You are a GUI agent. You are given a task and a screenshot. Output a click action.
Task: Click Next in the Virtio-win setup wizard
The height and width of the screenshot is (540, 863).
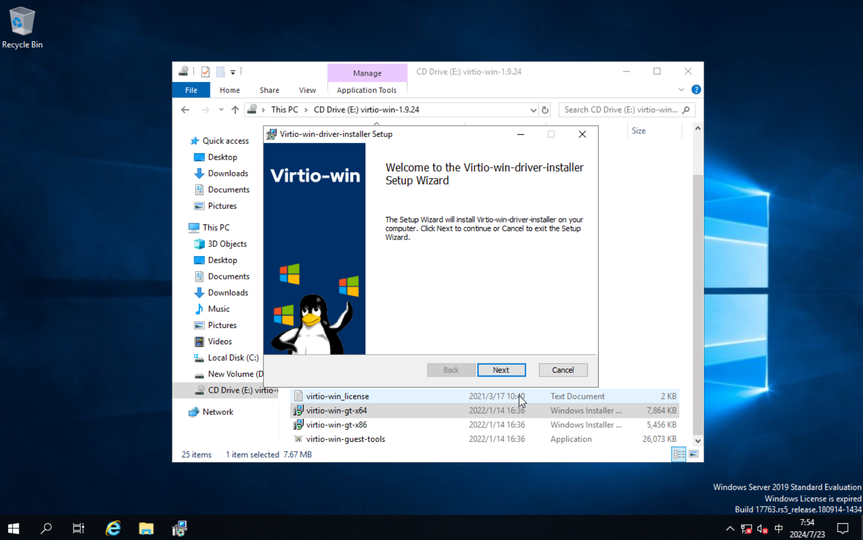(501, 370)
